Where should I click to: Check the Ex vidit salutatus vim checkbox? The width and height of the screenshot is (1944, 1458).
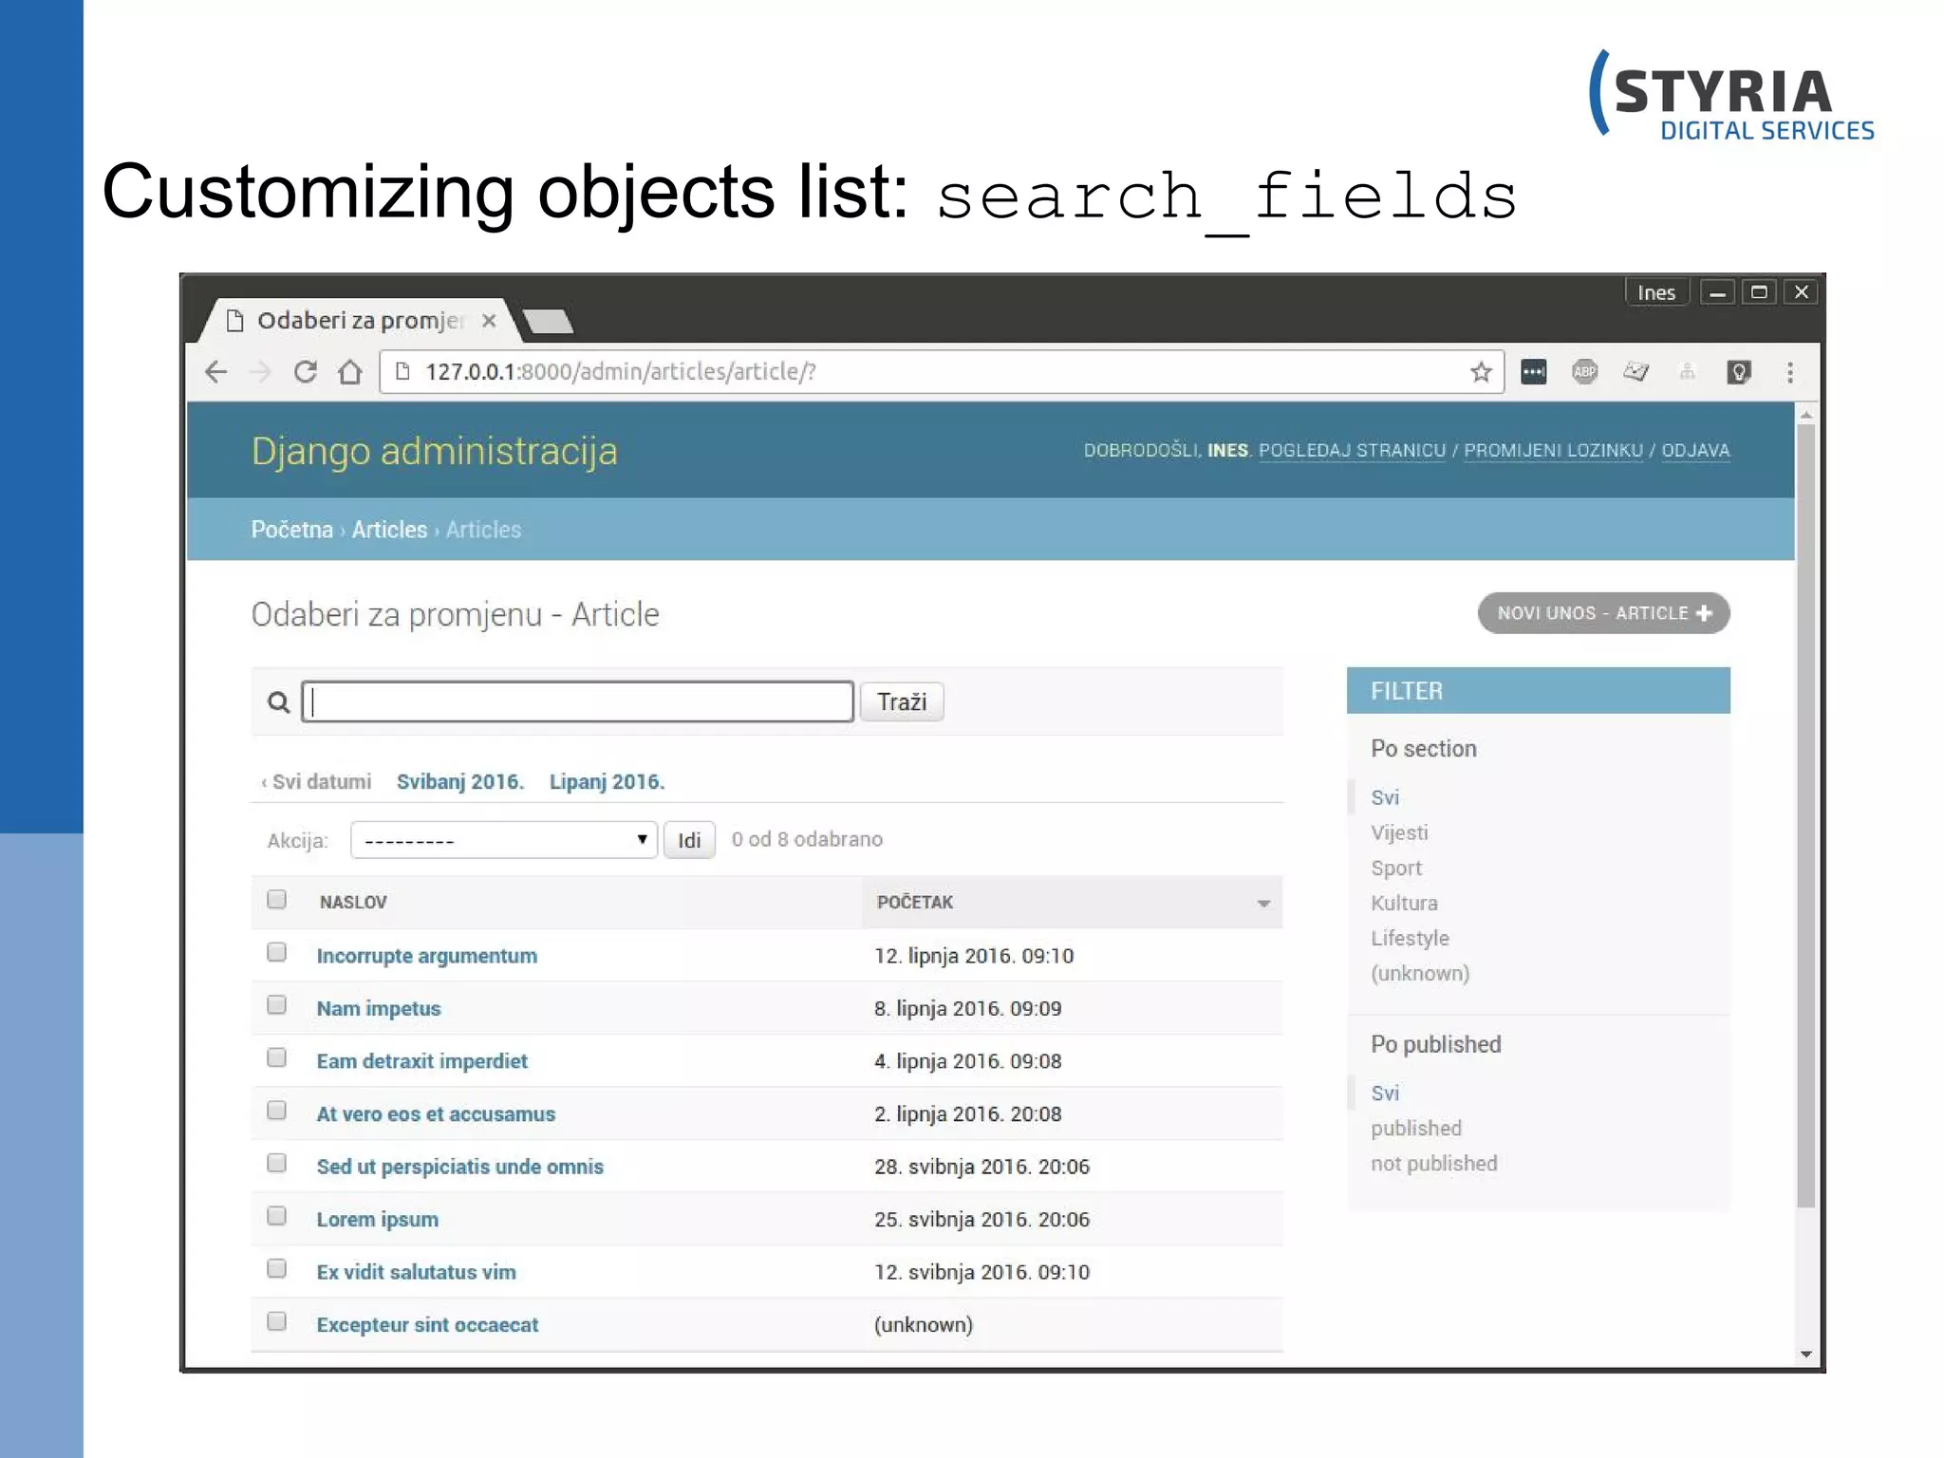click(x=276, y=1268)
